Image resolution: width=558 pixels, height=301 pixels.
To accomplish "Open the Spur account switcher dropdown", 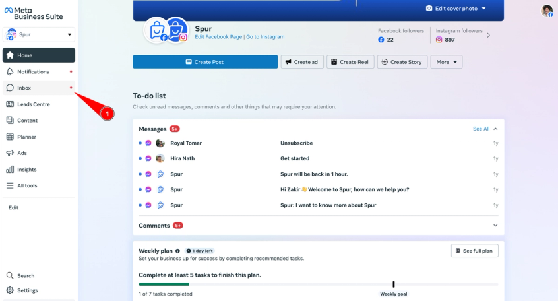I will (39, 34).
